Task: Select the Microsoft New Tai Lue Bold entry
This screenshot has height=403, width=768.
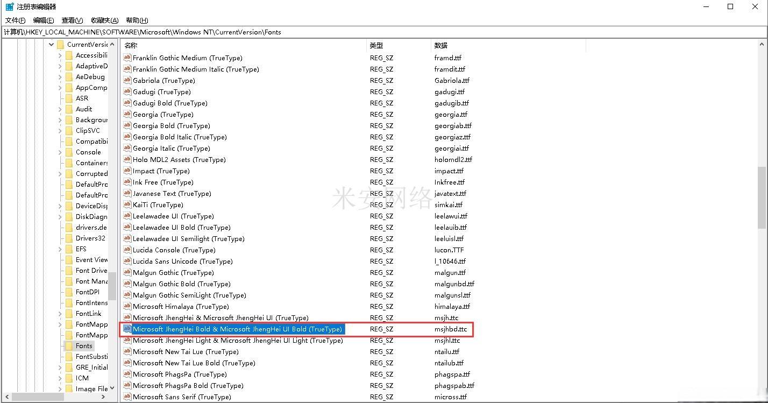Action: click(194, 363)
